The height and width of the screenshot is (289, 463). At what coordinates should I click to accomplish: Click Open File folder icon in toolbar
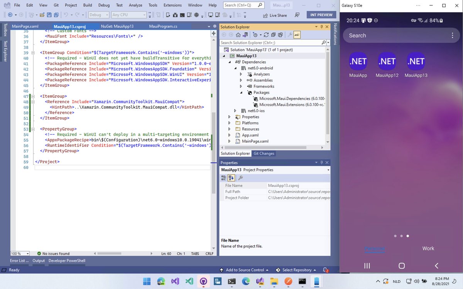click(42, 15)
